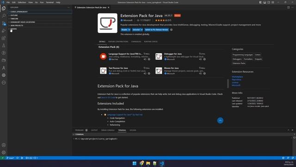Screen dimensions: 296x167
Task: Click Programming Languages category tag
Action: coord(242,55)
